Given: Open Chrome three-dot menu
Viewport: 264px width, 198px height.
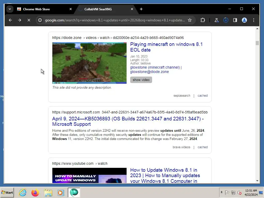Looking at the screenshot, I should pyautogui.click(x=254, y=20).
